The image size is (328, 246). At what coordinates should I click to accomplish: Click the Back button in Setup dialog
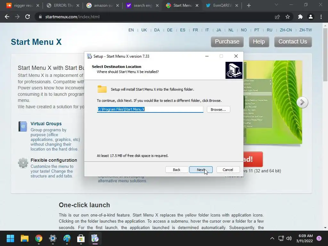point(176,170)
